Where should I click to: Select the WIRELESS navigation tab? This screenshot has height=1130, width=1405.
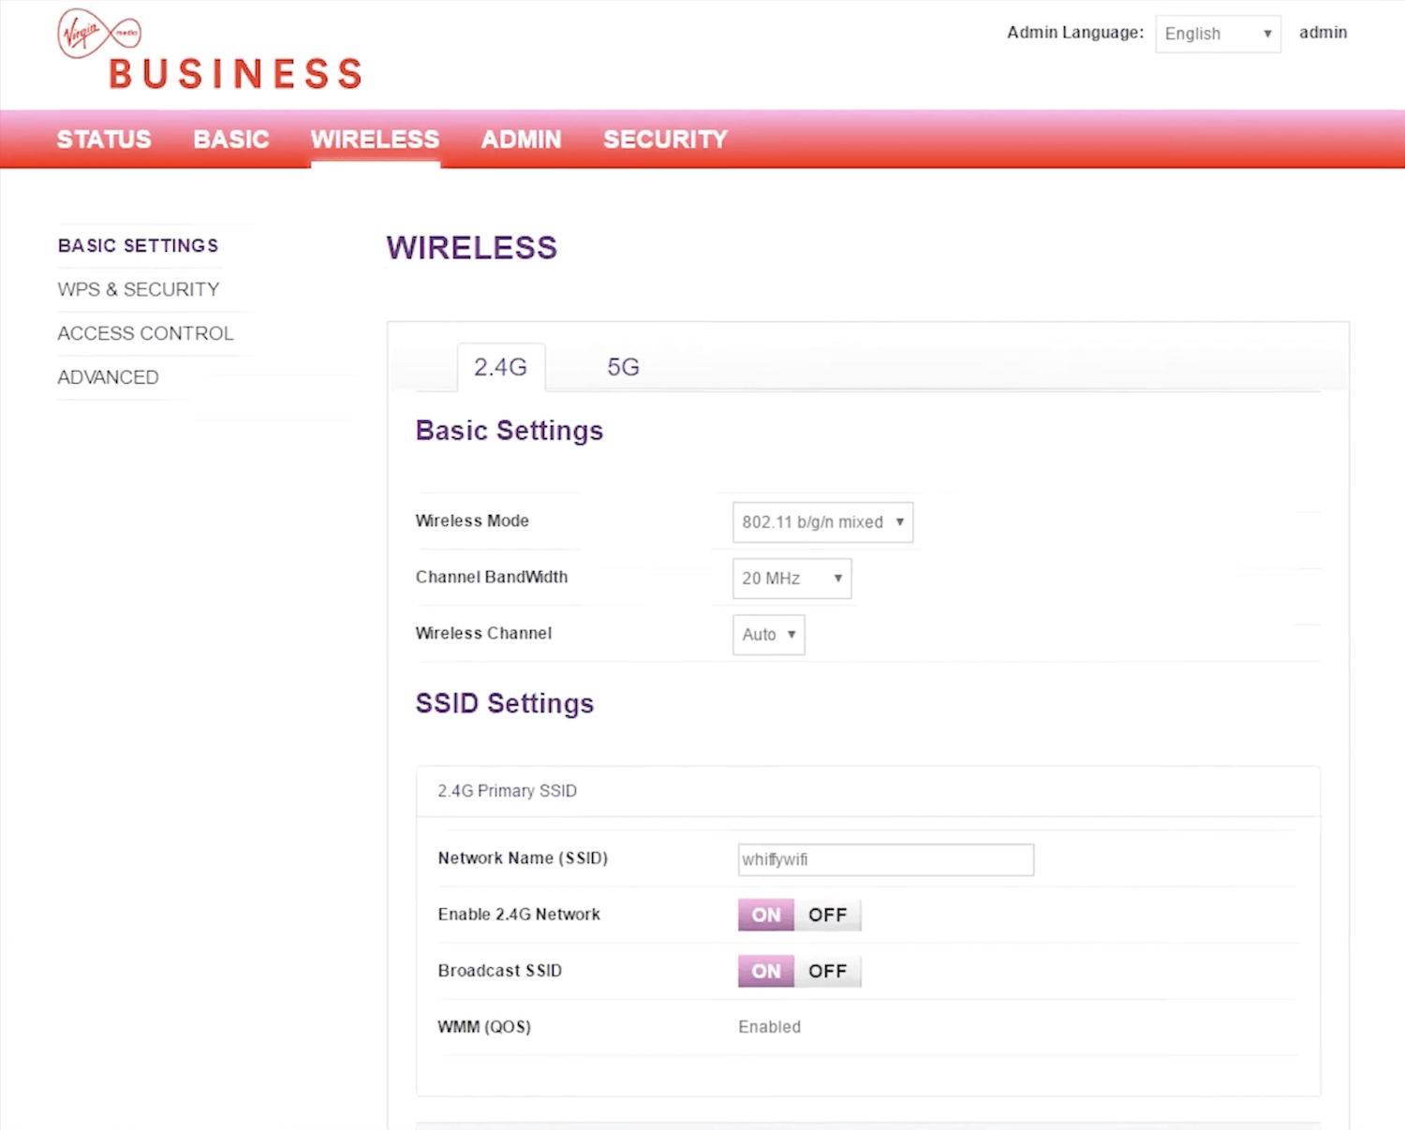pos(375,139)
